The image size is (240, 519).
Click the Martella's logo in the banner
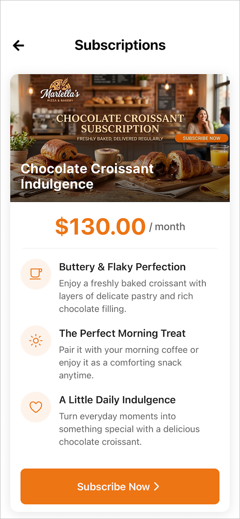pyautogui.click(x=60, y=90)
